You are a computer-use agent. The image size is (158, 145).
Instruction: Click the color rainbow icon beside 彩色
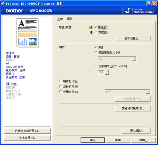[91, 28]
